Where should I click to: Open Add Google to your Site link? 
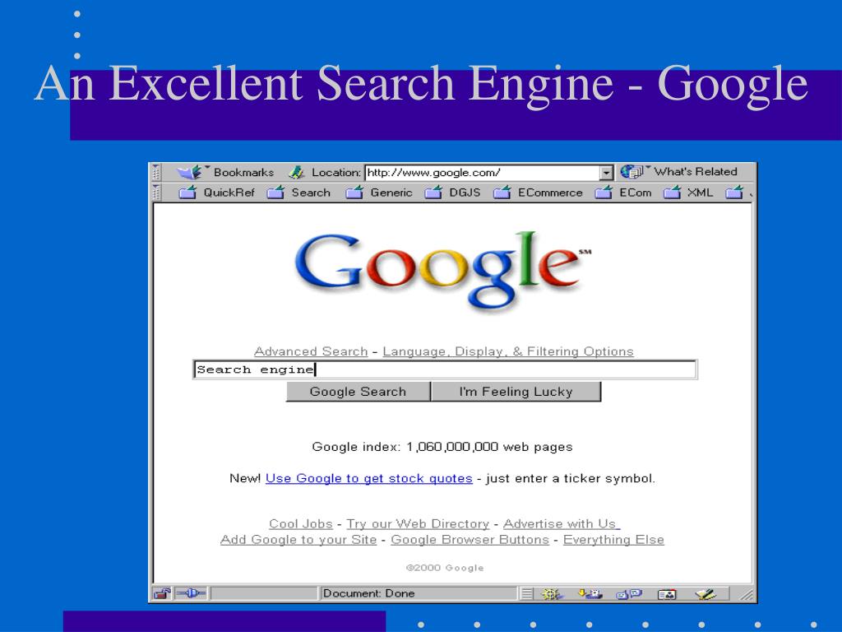pos(298,540)
